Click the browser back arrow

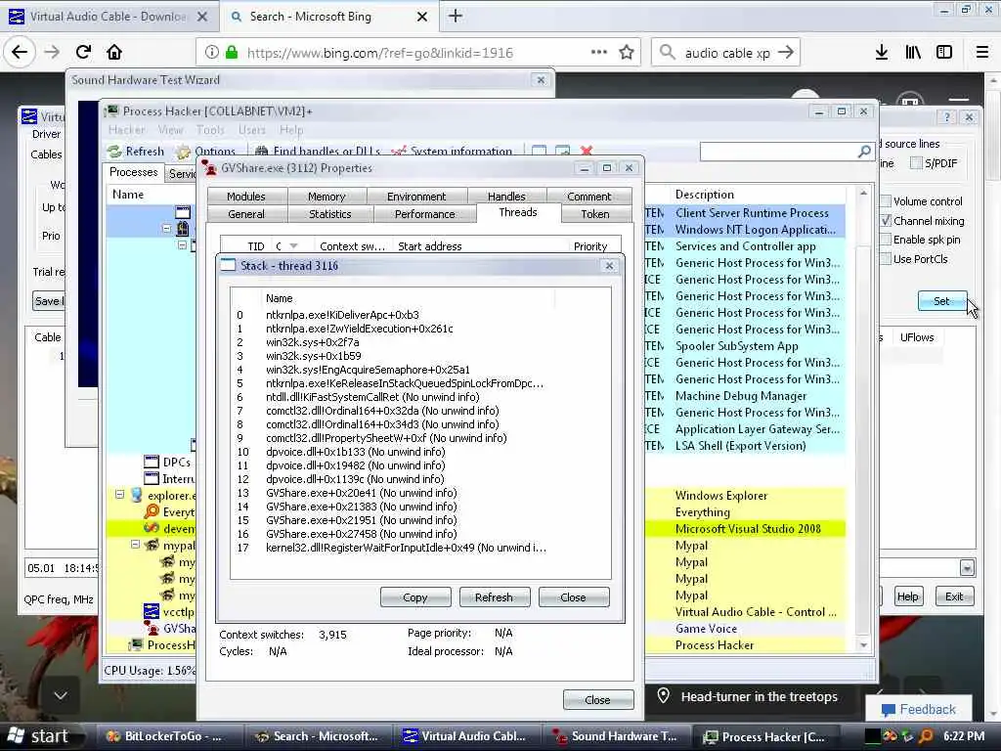coord(20,53)
